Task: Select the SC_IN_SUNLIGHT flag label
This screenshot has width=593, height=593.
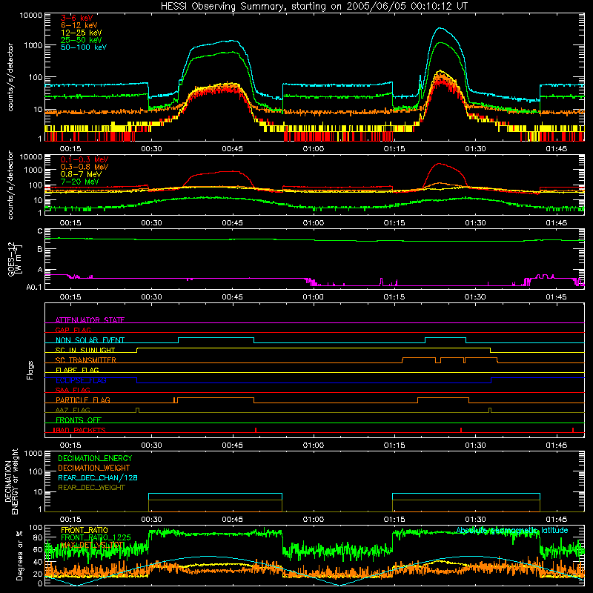Action: pyautogui.click(x=85, y=350)
